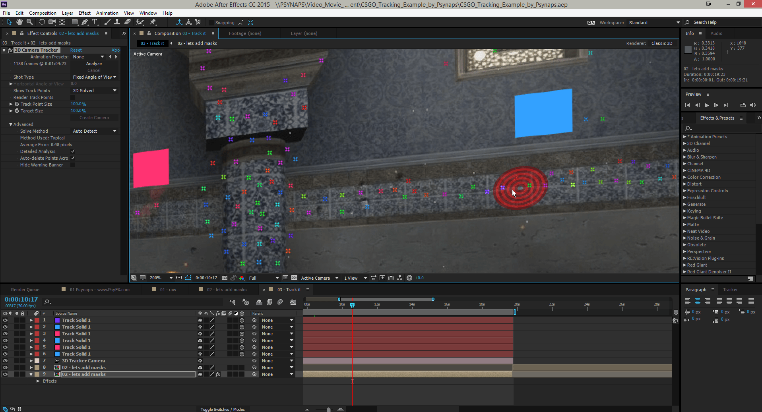Select the Roto Brush tool
The image size is (762, 412).
[140, 22]
